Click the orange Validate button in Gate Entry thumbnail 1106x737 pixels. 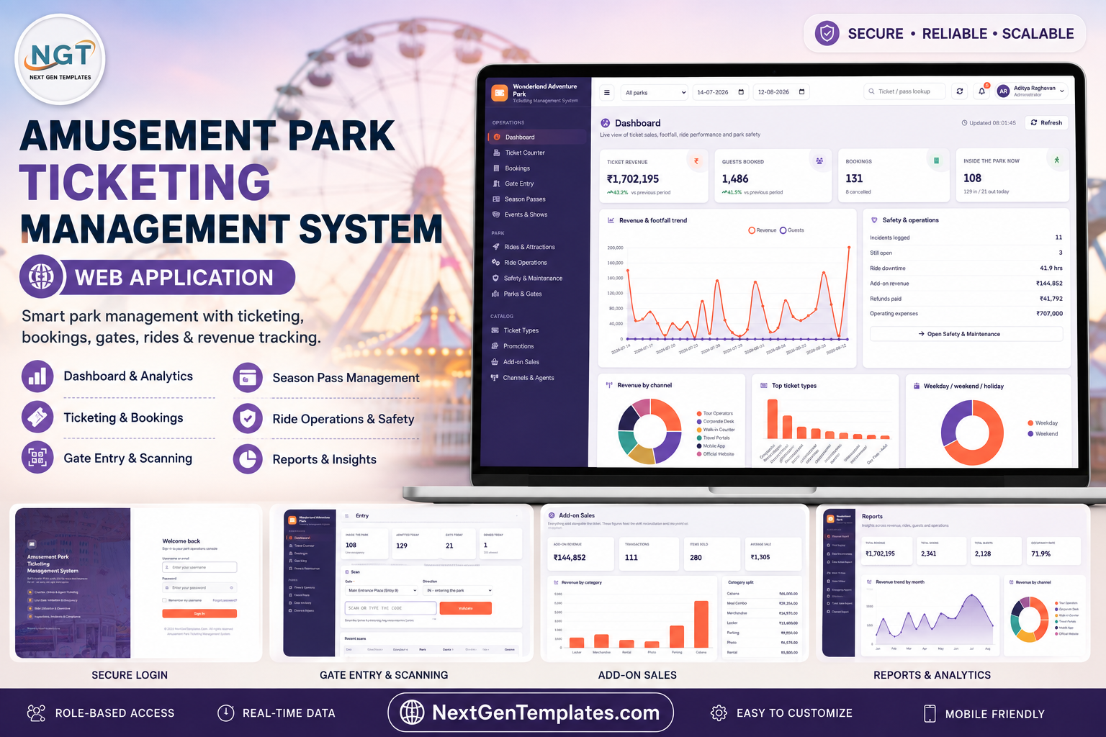pyautogui.click(x=465, y=608)
